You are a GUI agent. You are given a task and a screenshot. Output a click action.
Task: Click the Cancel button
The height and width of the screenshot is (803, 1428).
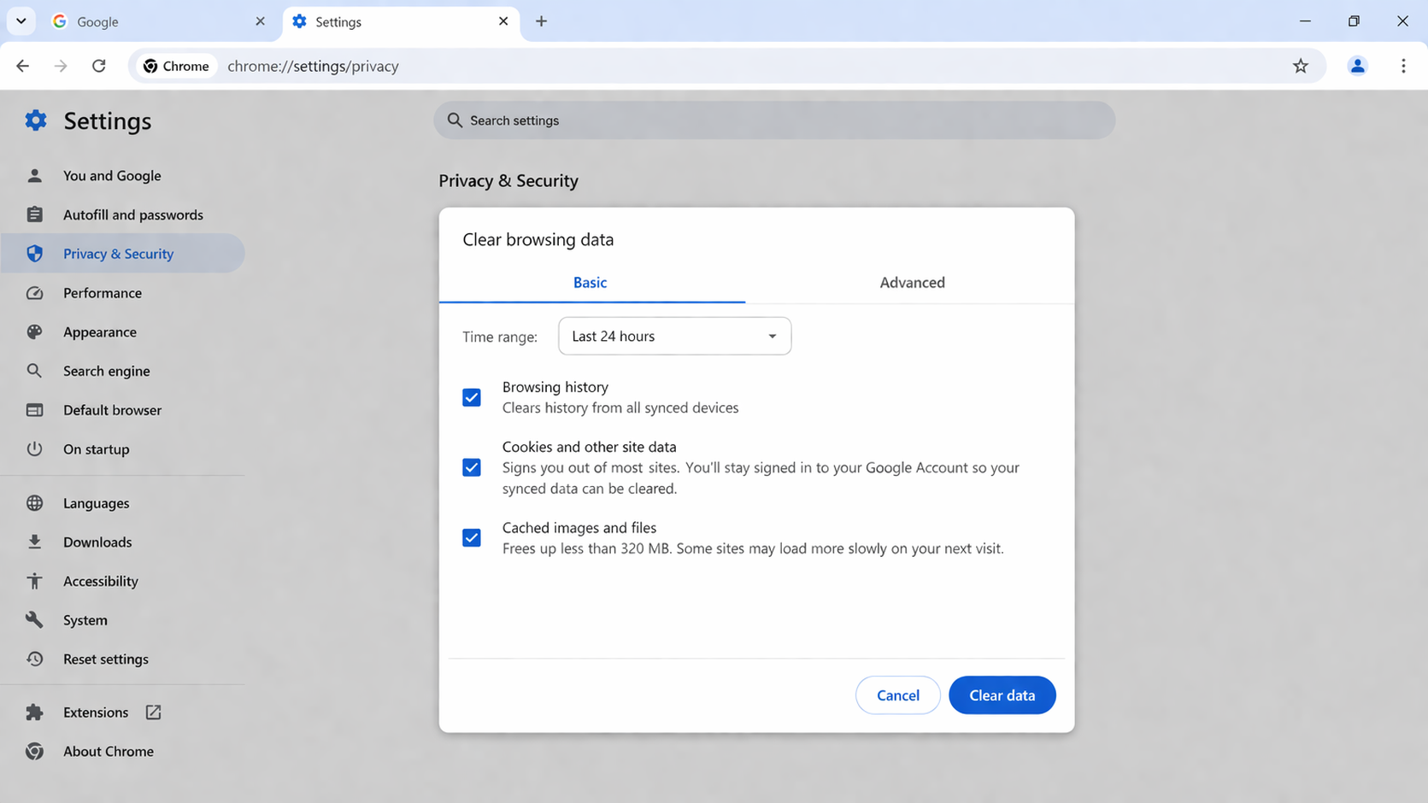pyautogui.click(x=897, y=695)
